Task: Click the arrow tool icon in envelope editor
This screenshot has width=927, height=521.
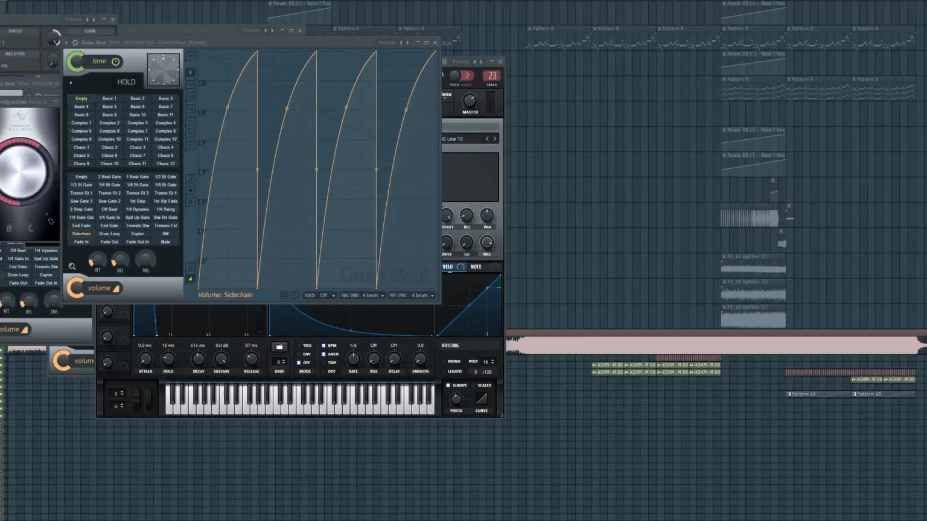Action: (x=190, y=190)
